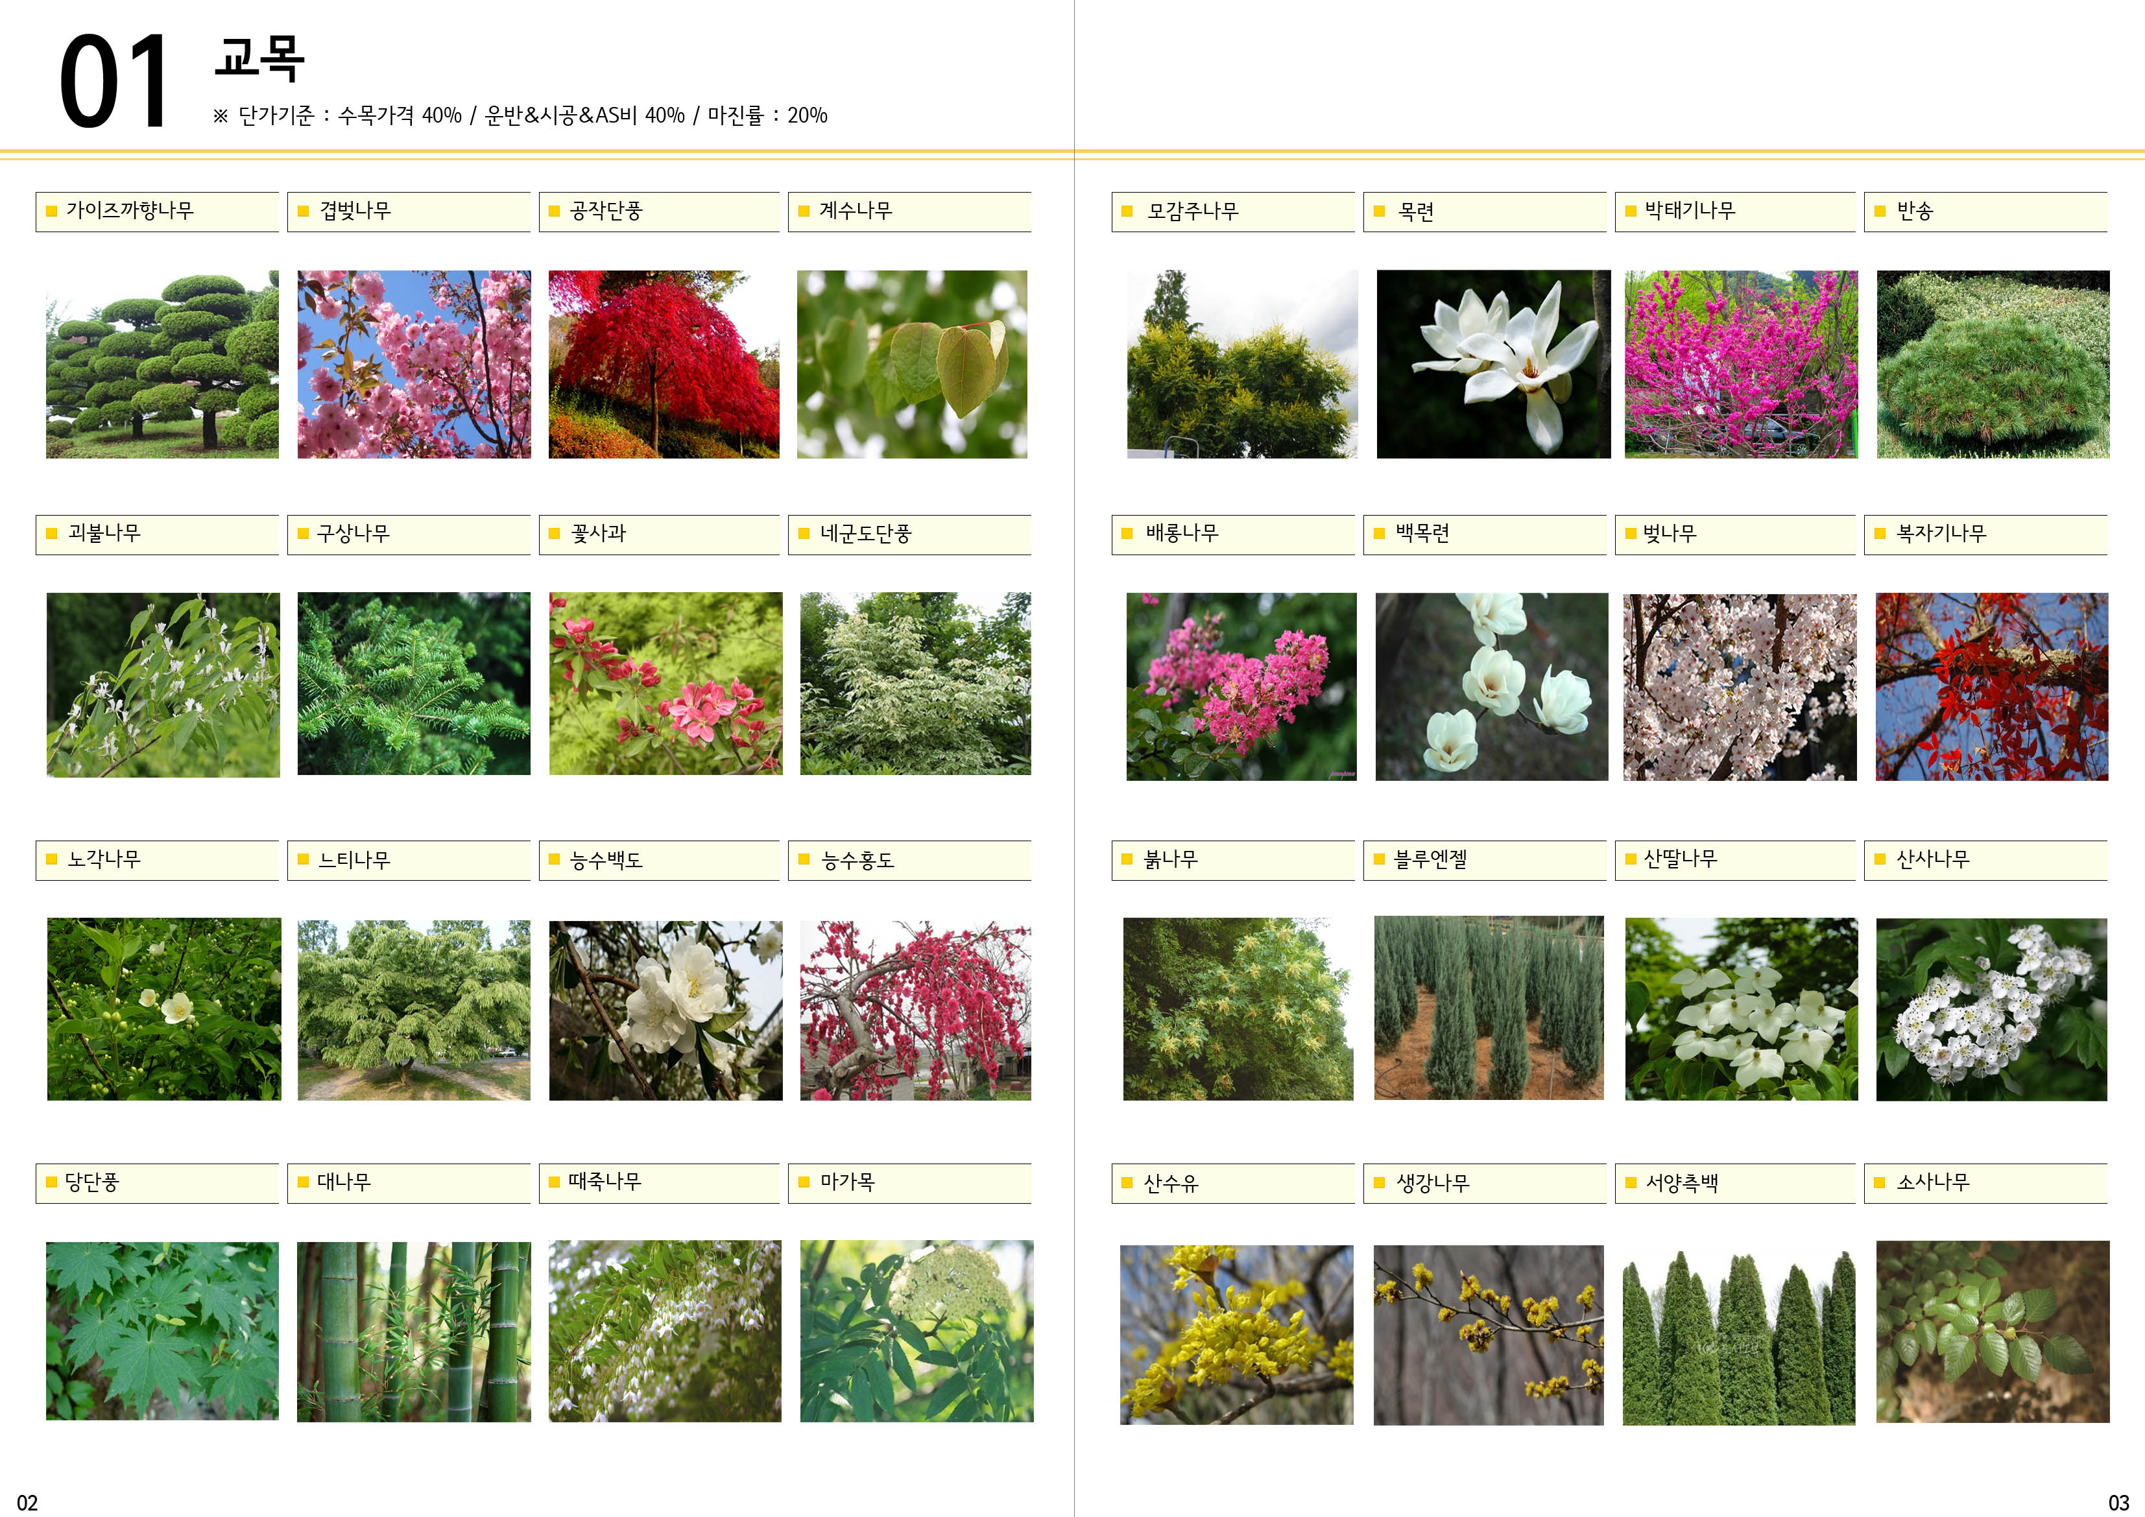
Task: Click the 산사나무 white cluster flower photo
Action: point(1992,1009)
